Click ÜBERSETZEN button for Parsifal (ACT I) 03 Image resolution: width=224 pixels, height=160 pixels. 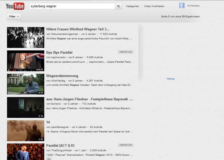click(125, 145)
